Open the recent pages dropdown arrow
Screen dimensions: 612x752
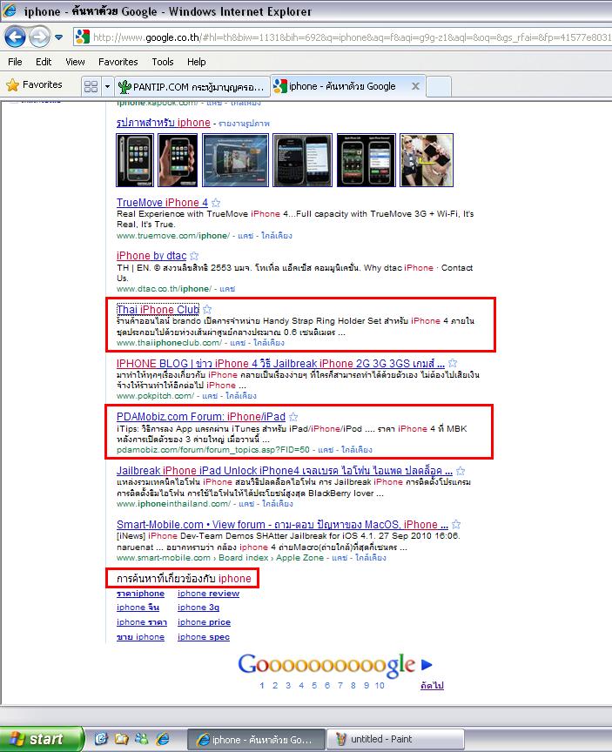(x=58, y=37)
